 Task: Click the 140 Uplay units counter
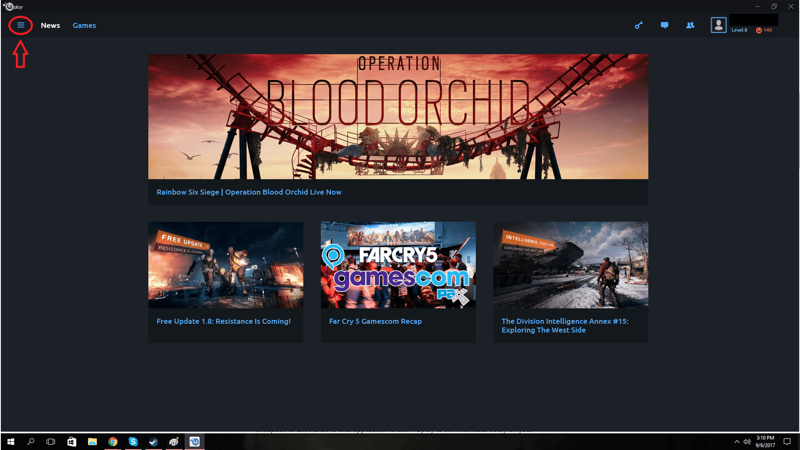(x=764, y=30)
